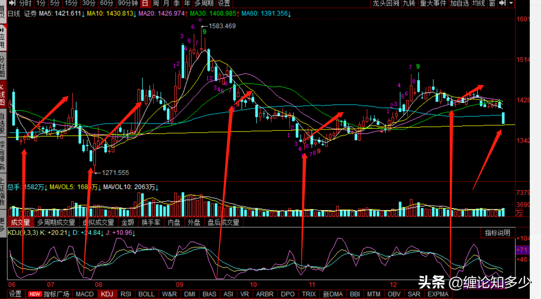Toggle the 均线 moving averages
Image resolution: width=541 pixels, height=299 pixels.
click(479, 3)
